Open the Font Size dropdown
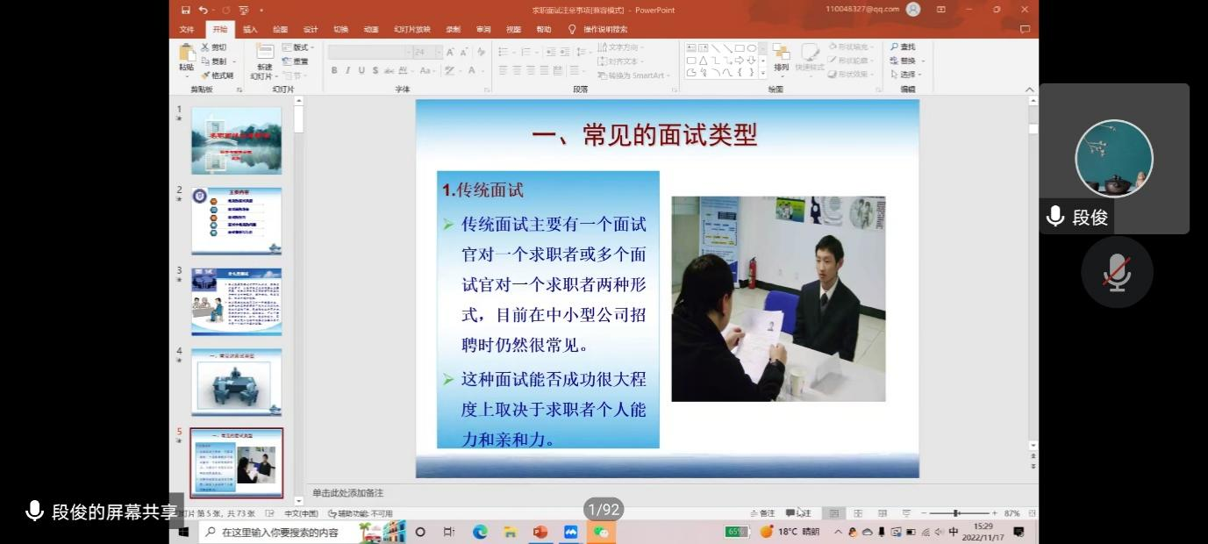The height and width of the screenshot is (544, 1208). pyautogui.click(x=438, y=51)
